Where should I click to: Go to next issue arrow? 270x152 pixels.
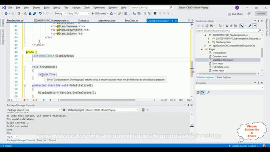point(50,100)
